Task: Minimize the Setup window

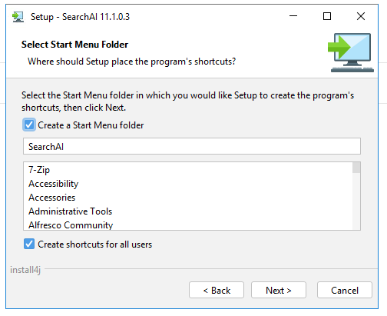Action: point(293,16)
